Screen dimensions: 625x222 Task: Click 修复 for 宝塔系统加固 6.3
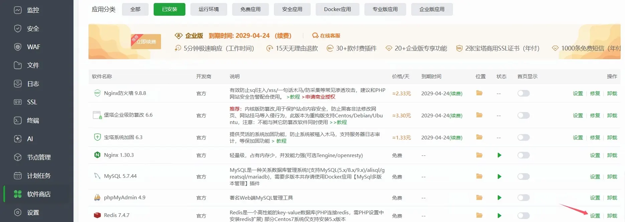pos(595,137)
